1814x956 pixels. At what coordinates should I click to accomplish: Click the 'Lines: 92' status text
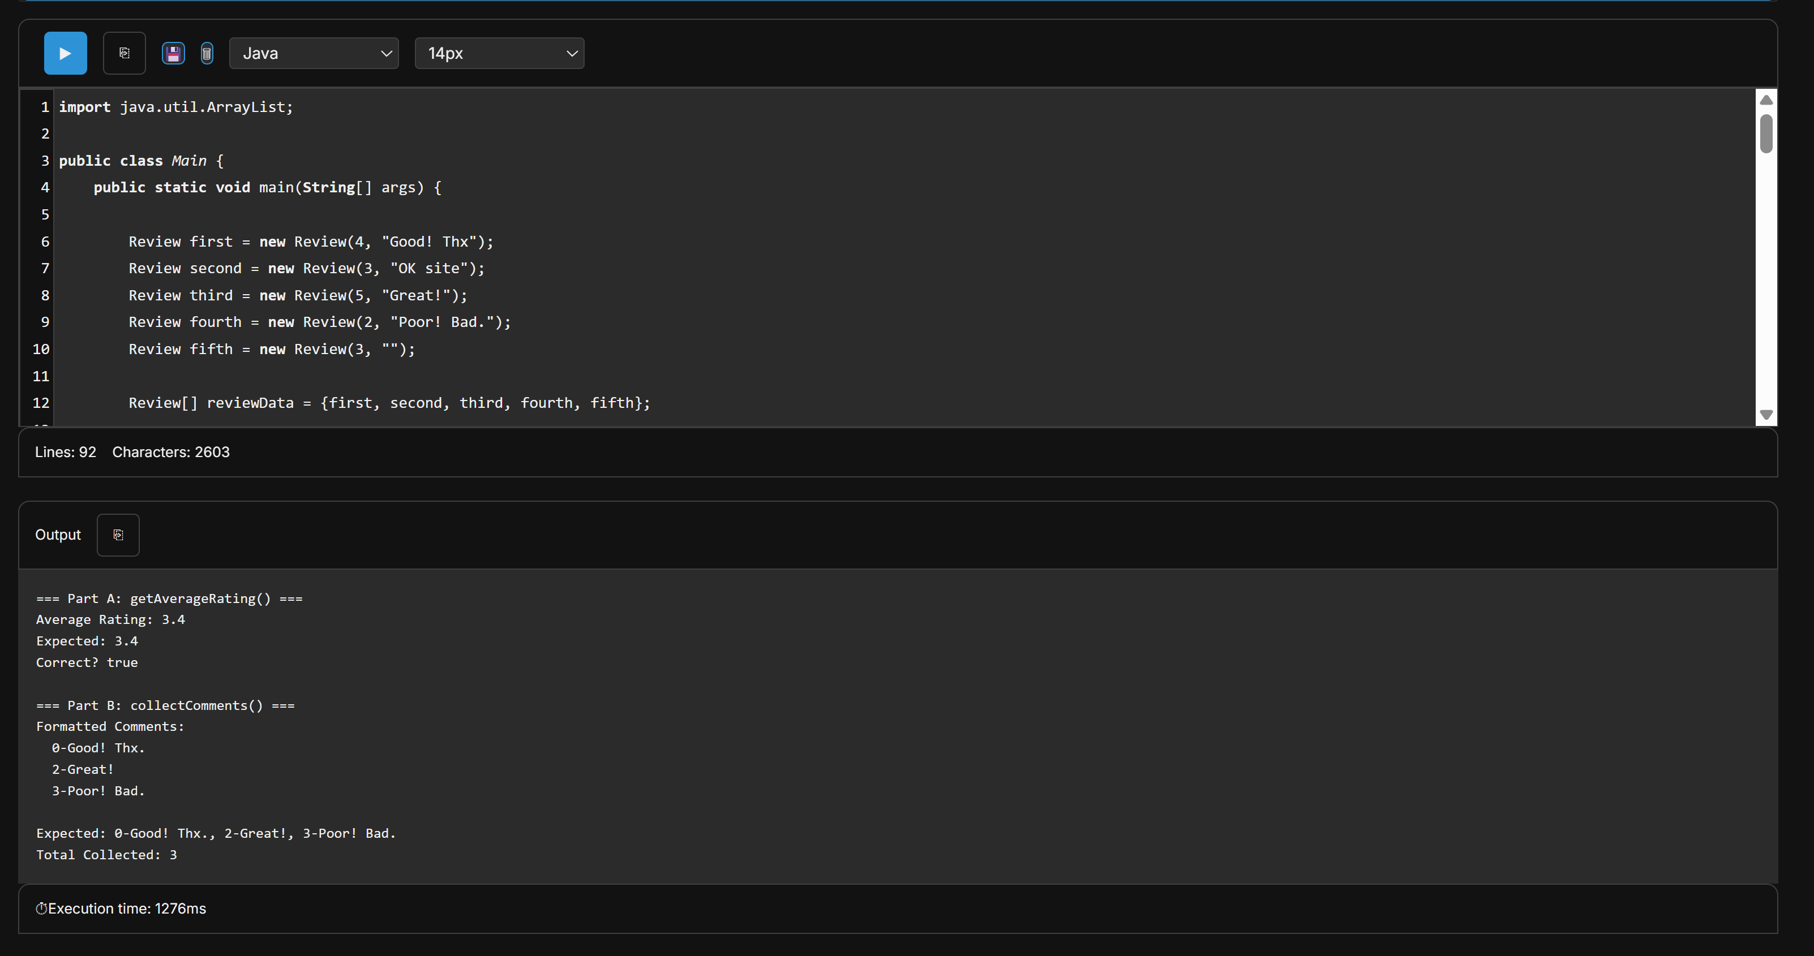[x=66, y=452]
